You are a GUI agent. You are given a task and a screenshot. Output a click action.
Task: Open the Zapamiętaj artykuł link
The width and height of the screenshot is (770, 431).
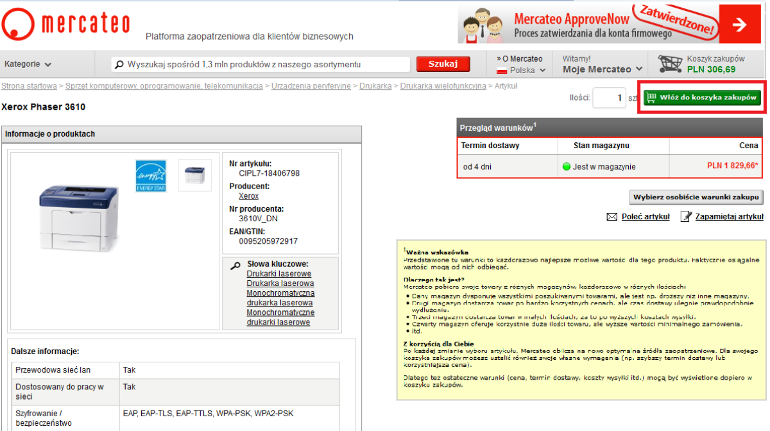(x=730, y=217)
